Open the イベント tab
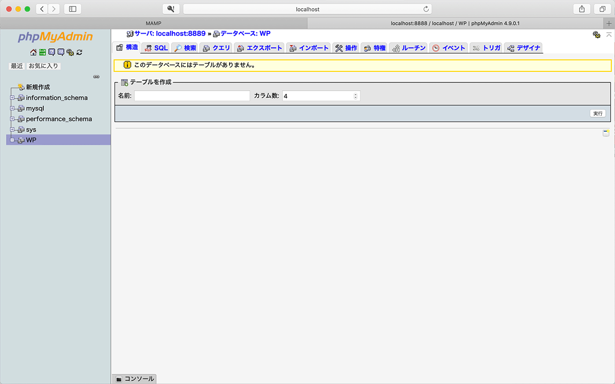Screen dimensions: 615x384 point(448,48)
